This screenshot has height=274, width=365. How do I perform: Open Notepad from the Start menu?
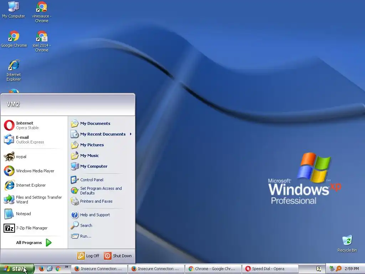pyautogui.click(x=34, y=214)
